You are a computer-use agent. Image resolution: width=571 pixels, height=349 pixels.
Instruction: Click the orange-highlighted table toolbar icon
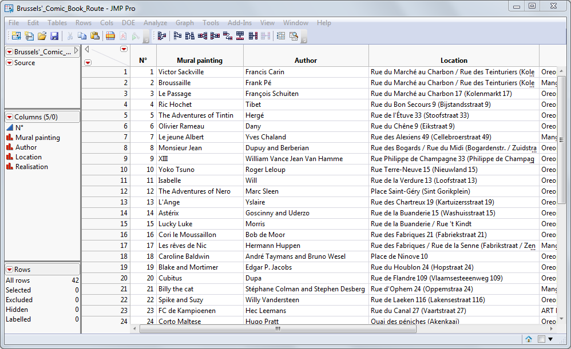110,35
